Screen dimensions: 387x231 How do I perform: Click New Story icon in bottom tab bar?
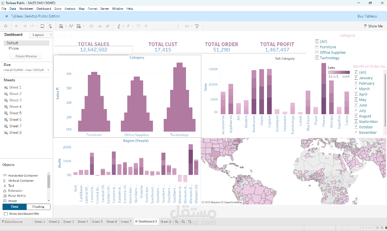(x=189, y=222)
